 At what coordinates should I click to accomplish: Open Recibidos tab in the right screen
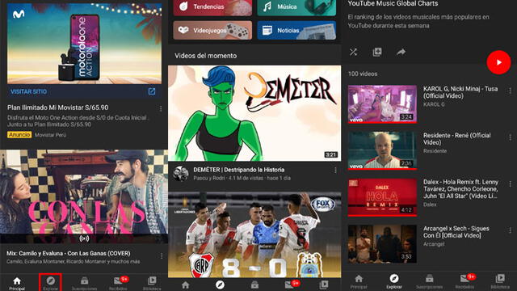[464, 282]
